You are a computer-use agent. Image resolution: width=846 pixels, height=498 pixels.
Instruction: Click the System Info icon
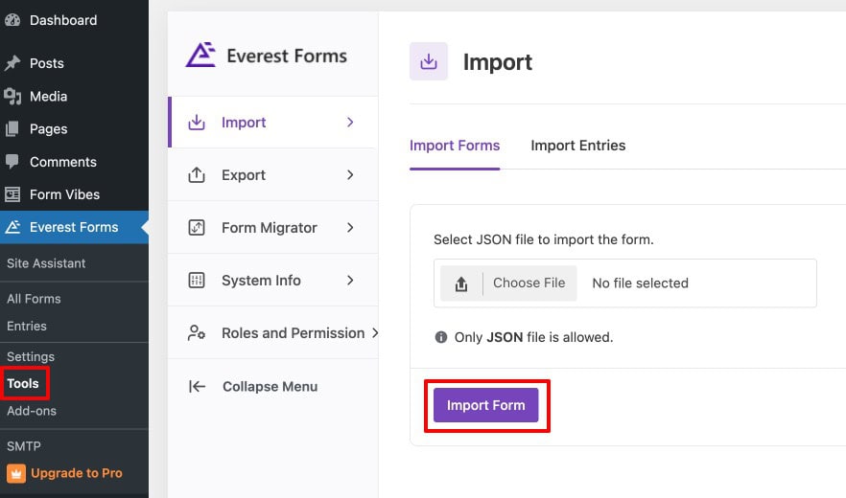[x=197, y=281]
